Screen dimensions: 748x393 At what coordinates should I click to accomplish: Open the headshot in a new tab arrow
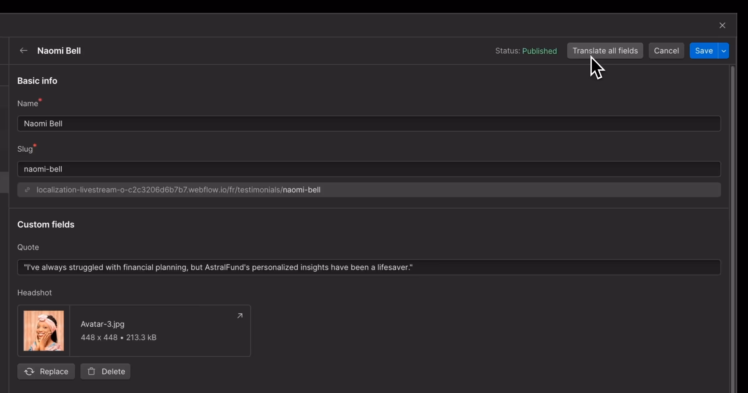coord(240,316)
